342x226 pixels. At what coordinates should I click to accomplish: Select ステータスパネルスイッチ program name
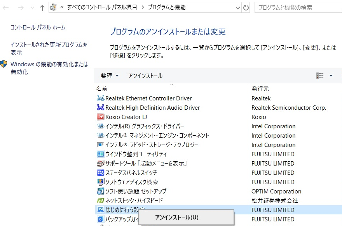pos(131,173)
